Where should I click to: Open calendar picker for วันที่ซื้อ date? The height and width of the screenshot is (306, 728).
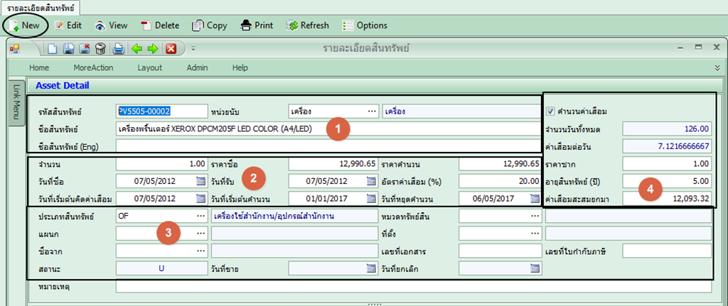(200, 181)
